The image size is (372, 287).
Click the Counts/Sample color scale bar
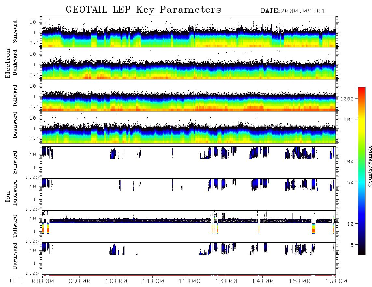pos(361,171)
